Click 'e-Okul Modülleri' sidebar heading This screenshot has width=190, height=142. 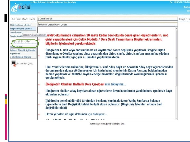pyautogui.click(x=23, y=19)
